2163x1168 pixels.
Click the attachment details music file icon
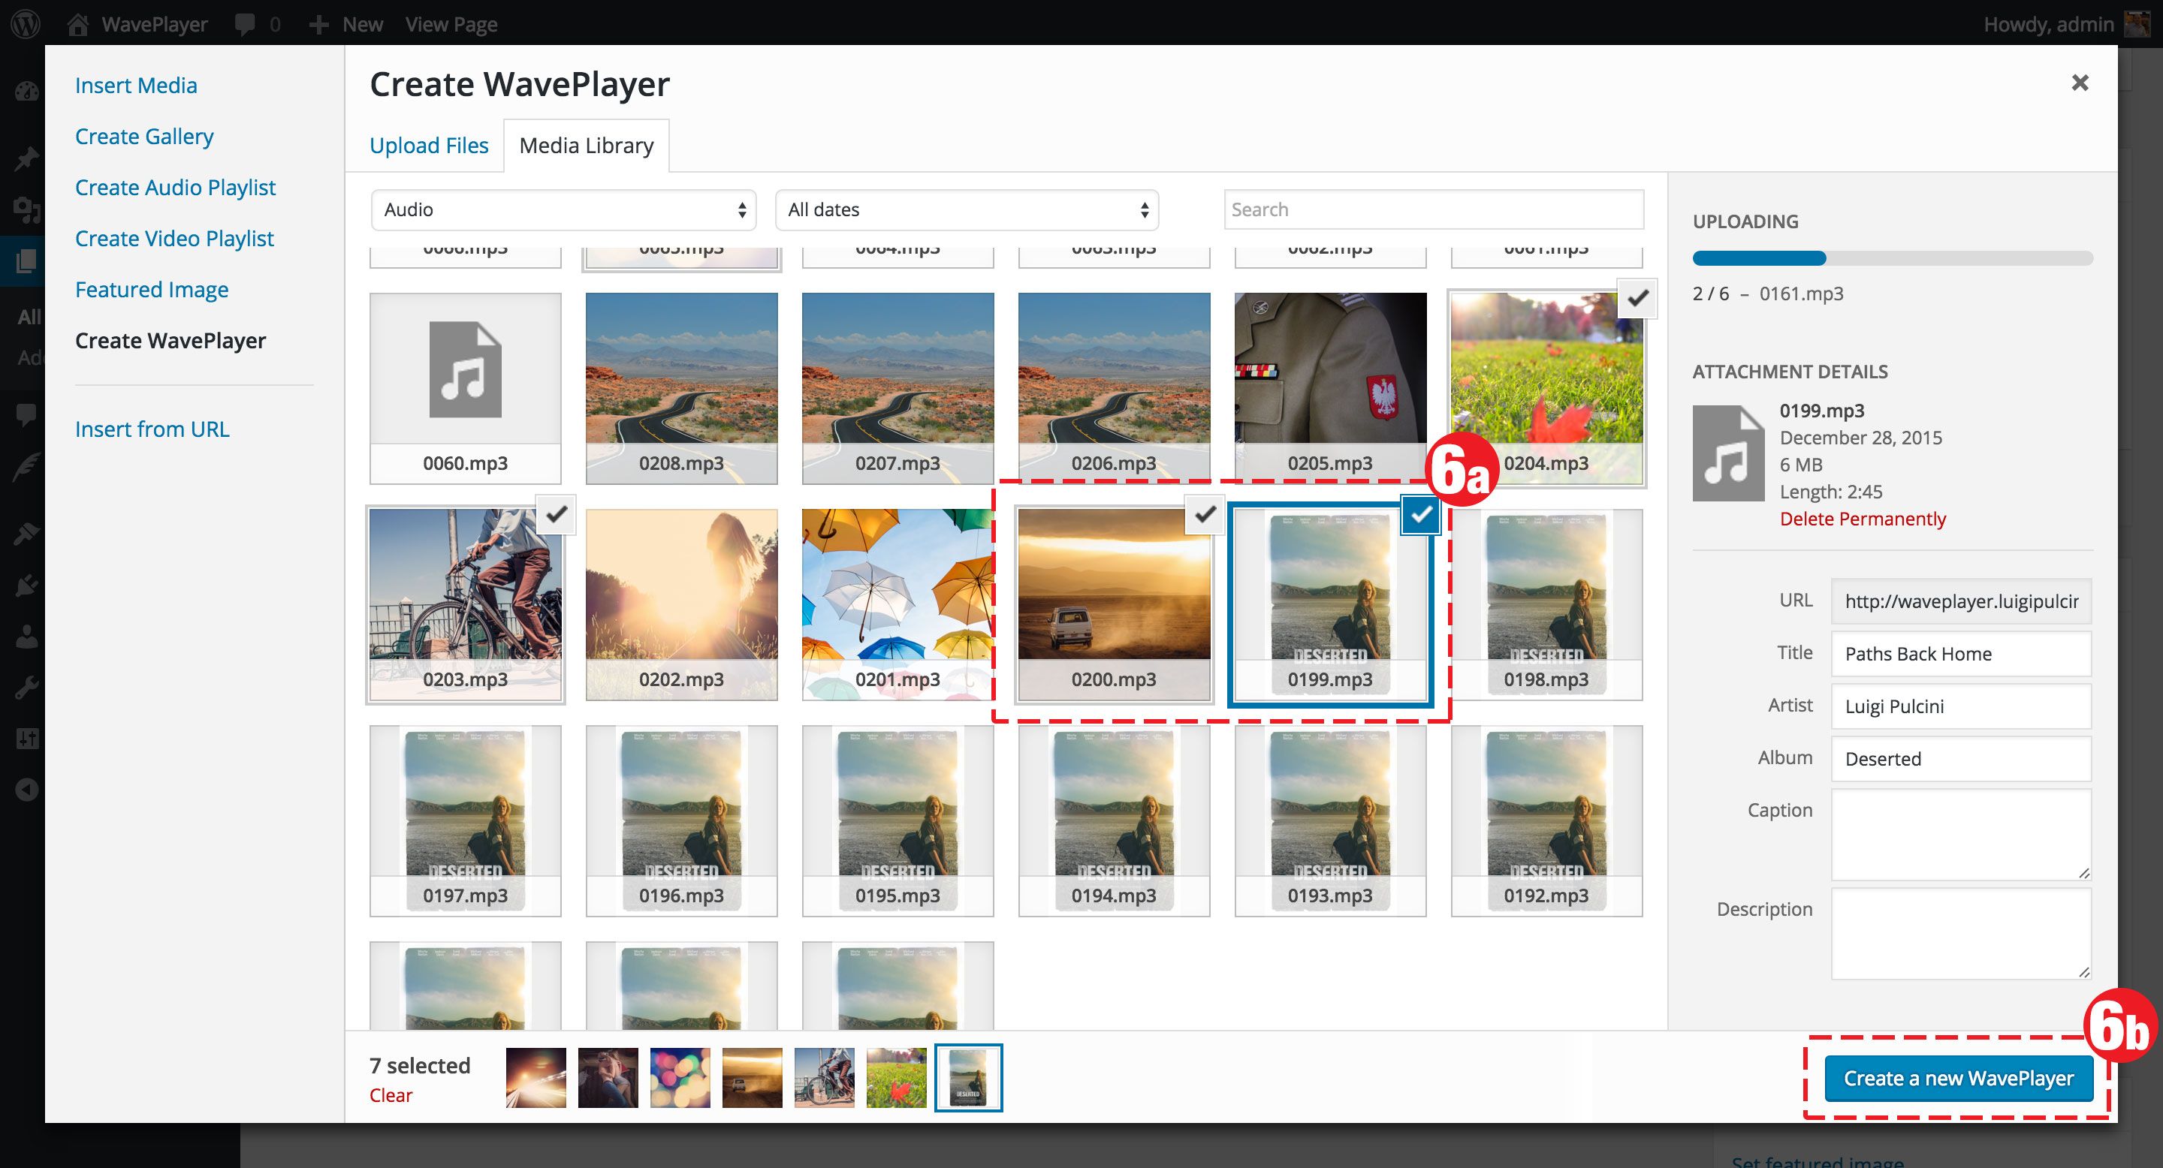tap(1728, 454)
